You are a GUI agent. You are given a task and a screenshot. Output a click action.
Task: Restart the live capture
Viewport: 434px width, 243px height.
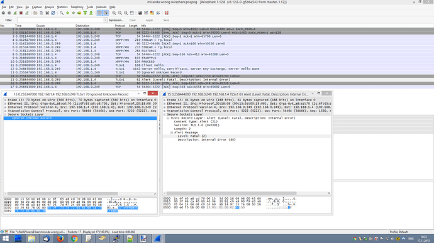click(27, 13)
